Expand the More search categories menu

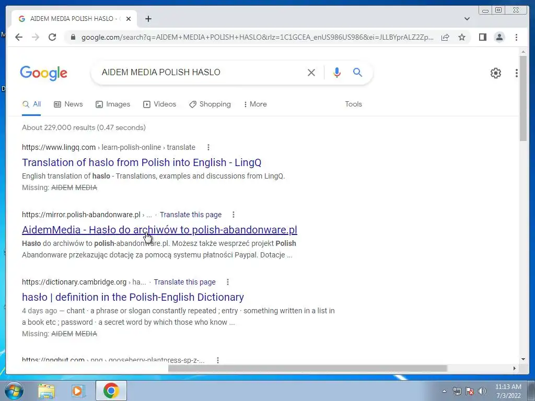click(255, 104)
